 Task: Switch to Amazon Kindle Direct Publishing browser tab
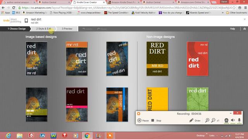click(124, 2)
